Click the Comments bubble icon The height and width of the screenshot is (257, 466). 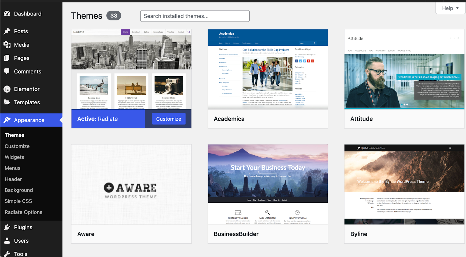pos(7,71)
